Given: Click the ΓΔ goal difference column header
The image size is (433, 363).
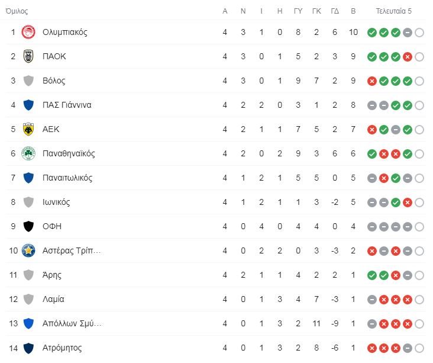Looking at the screenshot, I should [335, 11].
